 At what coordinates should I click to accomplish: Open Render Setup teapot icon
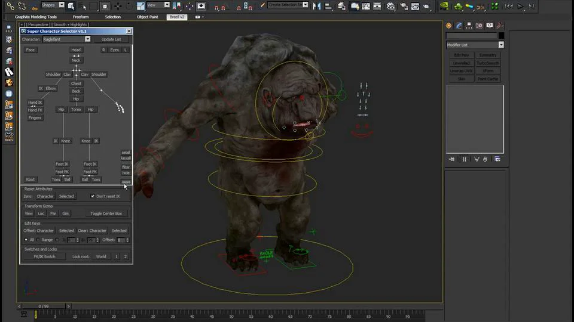coord(404,6)
